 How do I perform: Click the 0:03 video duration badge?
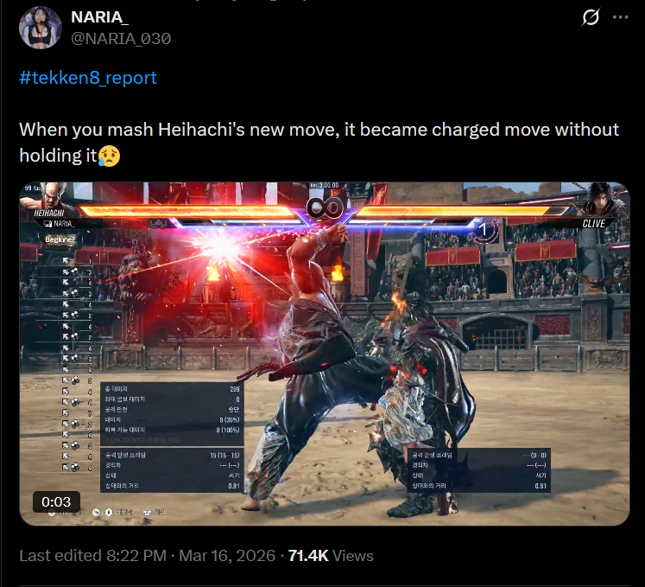[x=56, y=501]
